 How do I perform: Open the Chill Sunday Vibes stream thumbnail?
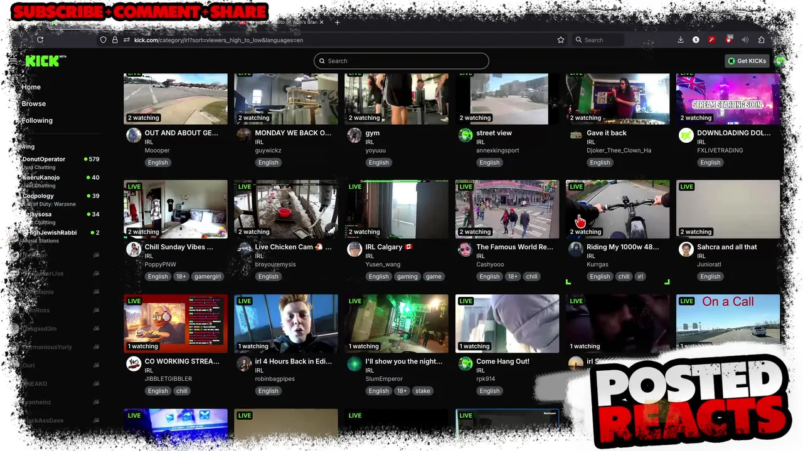(x=176, y=209)
